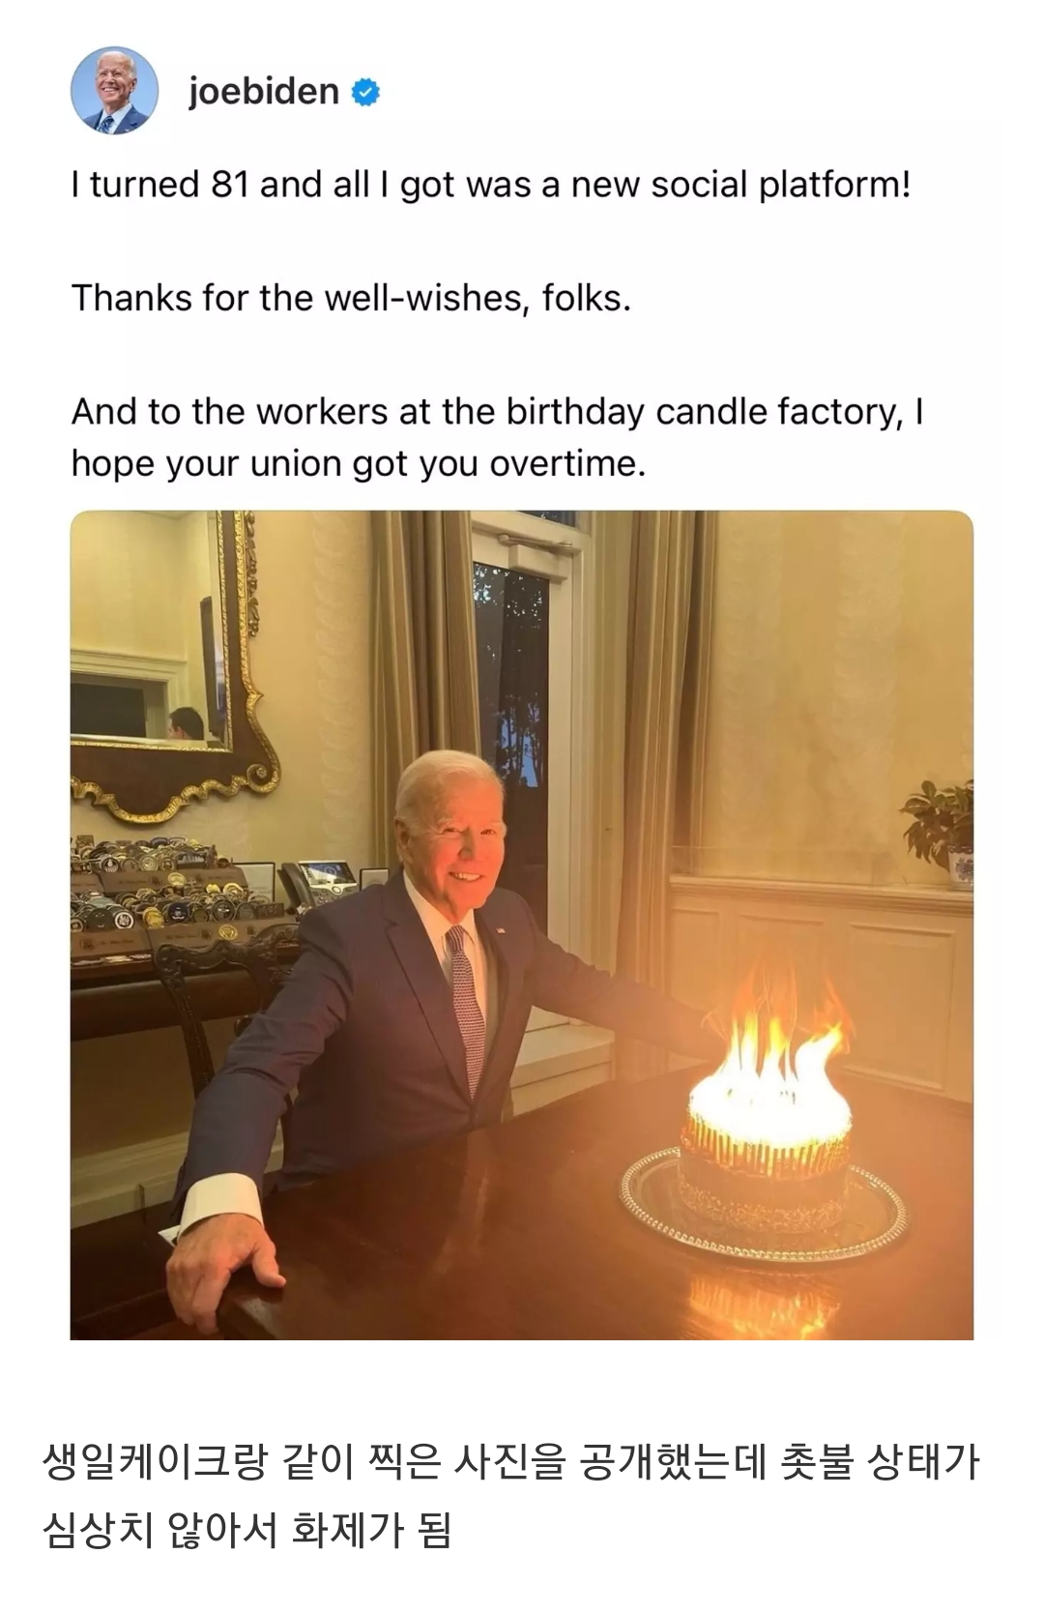The height and width of the screenshot is (1613, 1044).
Task: Click the joebiden username
Action: tap(263, 91)
